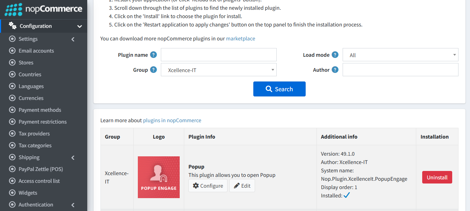
Task: Click the Configuration gears icon
Action: [x=13, y=26]
